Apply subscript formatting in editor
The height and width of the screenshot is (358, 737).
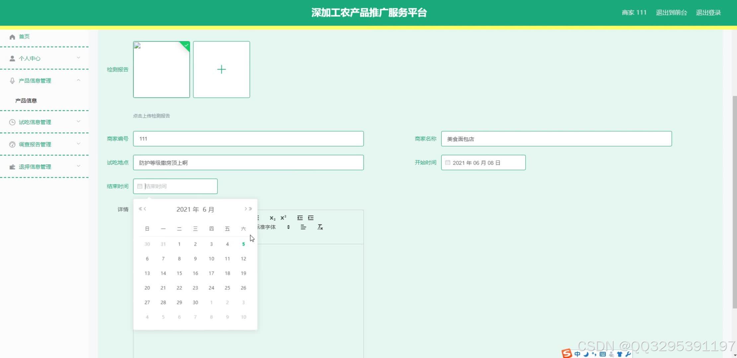273,218
